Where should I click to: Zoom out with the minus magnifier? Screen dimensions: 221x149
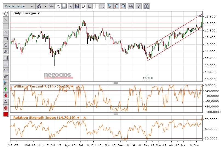pyautogui.click(x=116, y=6)
